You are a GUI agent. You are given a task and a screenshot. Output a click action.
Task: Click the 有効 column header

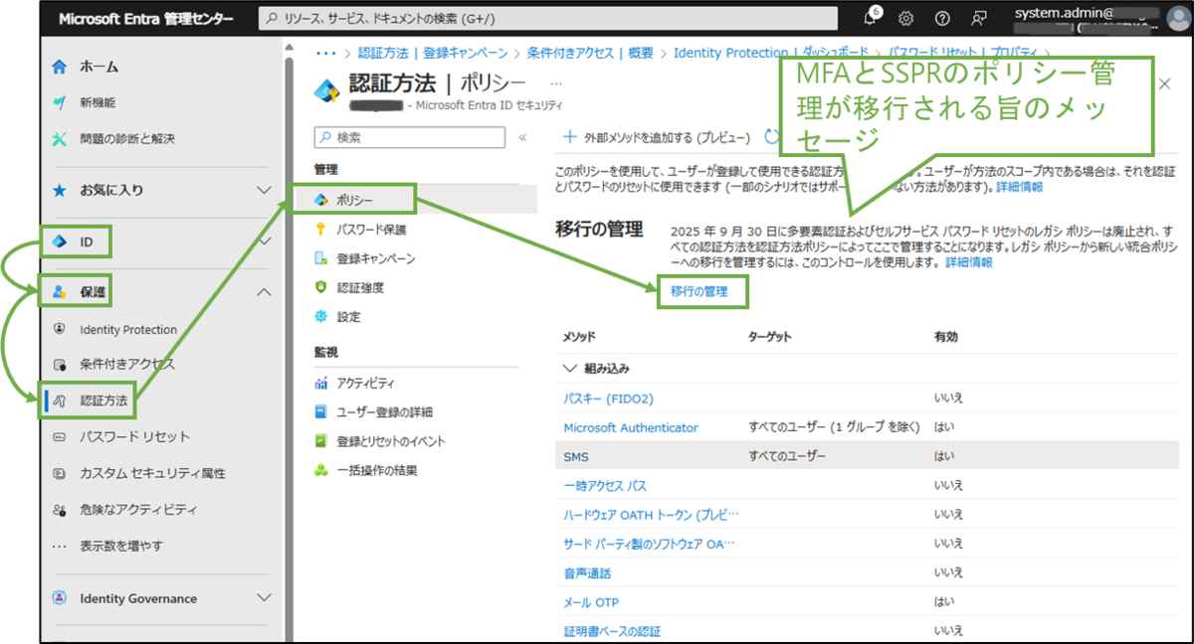pyautogui.click(x=945, y=337)
